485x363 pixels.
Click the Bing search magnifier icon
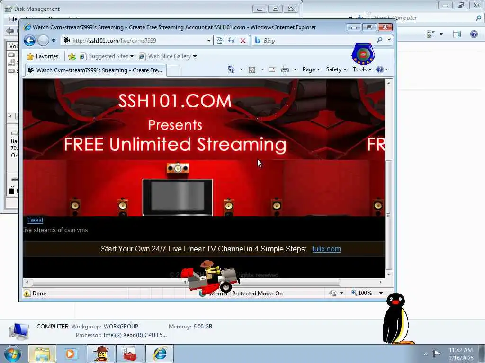click(x=379, y=40)
